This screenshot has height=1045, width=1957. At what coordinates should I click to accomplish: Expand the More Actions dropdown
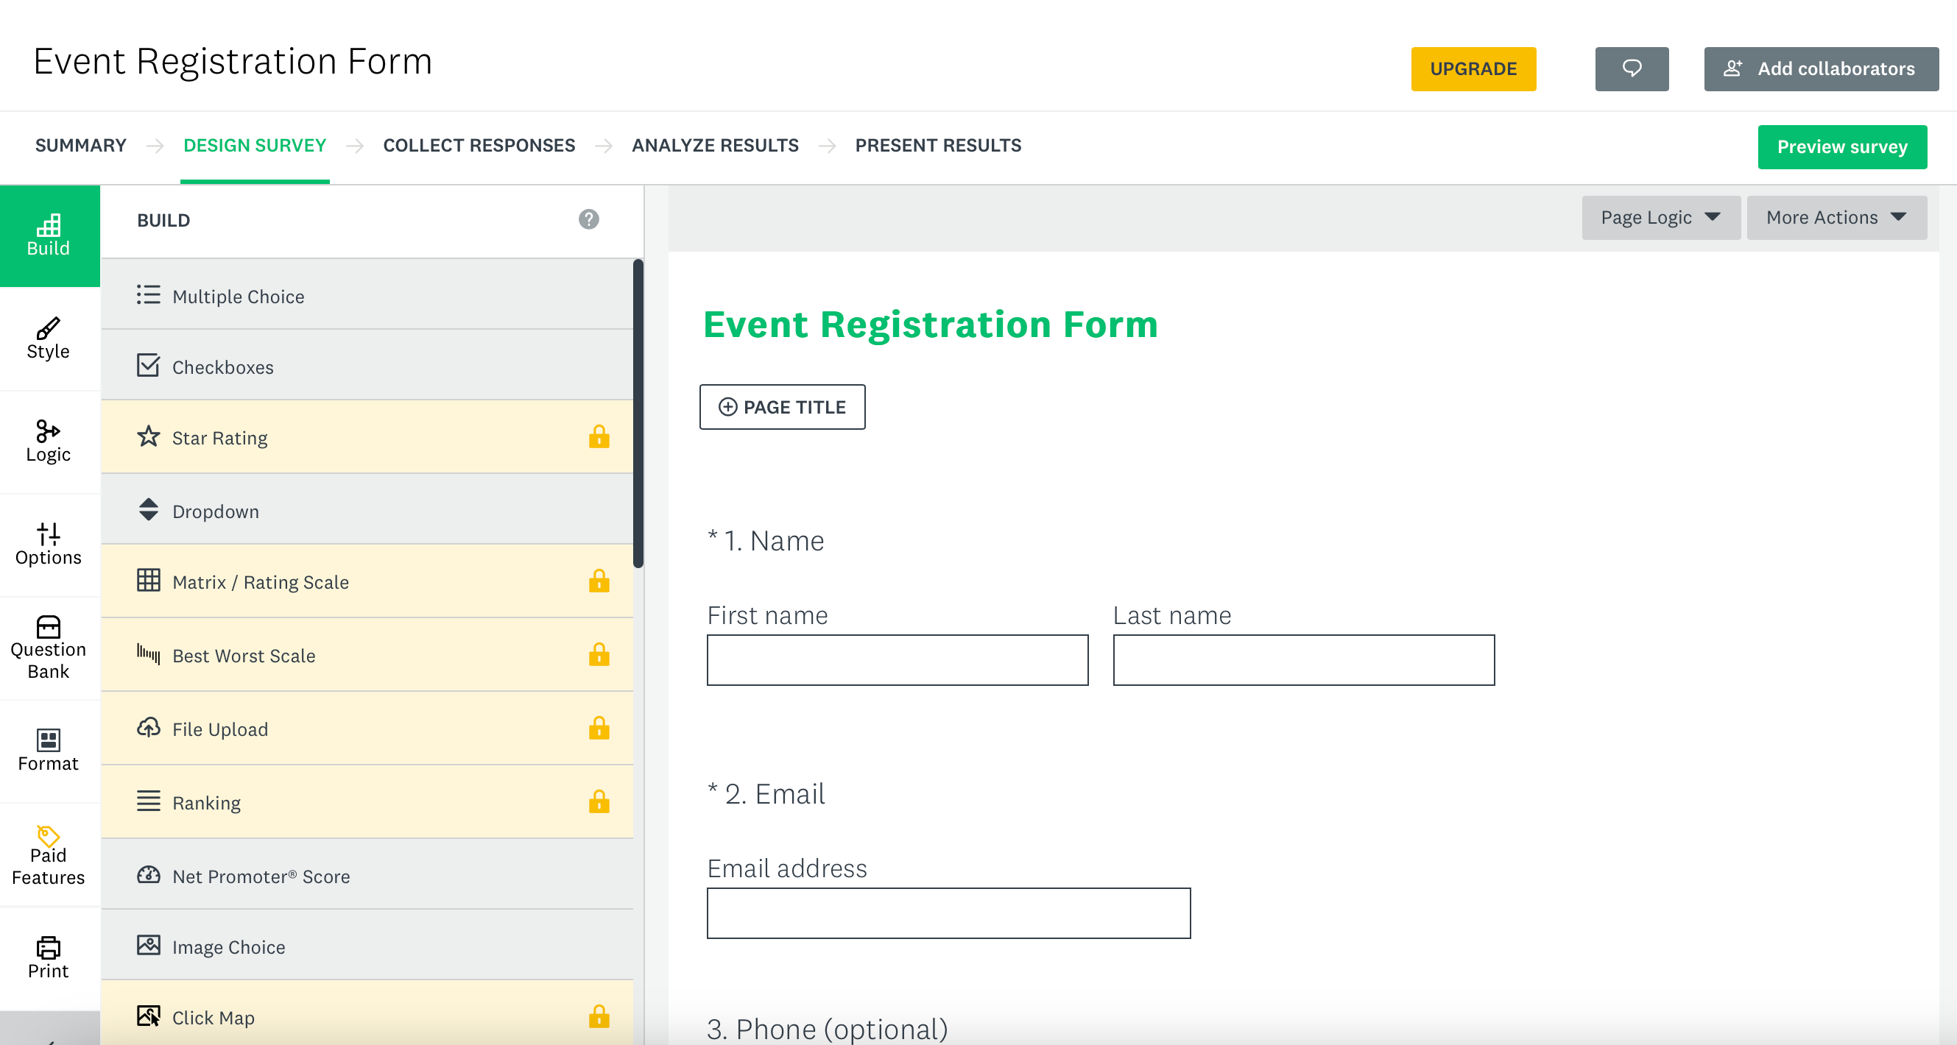coord(1836,218)
